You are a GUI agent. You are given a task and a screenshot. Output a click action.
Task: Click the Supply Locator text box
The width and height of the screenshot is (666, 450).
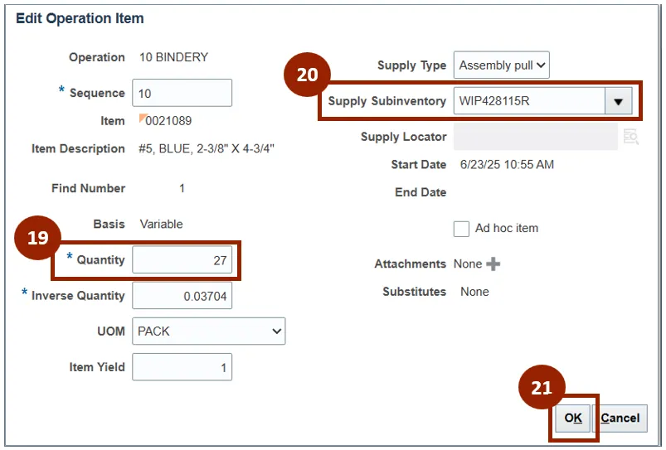[x=535, y=137]
